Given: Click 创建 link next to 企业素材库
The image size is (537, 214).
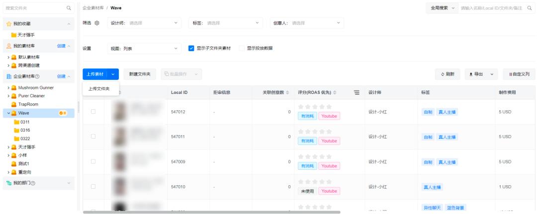Looking at the screenshot, I should pyautogui.click(x=61, y=76).
